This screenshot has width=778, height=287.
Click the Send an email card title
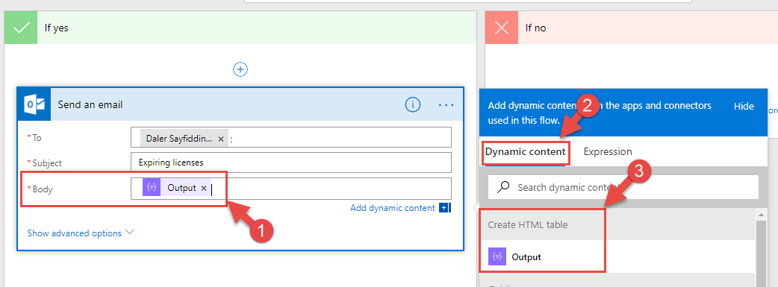90,105
